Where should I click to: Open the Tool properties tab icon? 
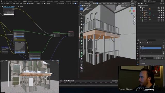(138, 43)
